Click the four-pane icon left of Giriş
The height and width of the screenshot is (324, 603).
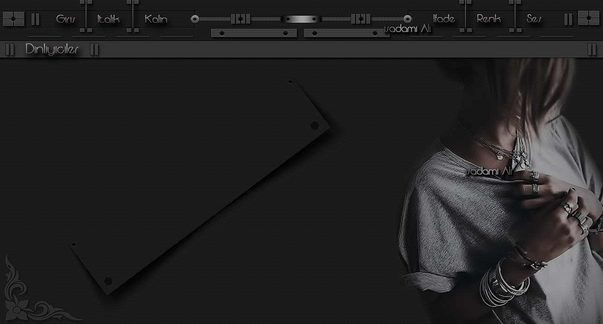(13, 19)
